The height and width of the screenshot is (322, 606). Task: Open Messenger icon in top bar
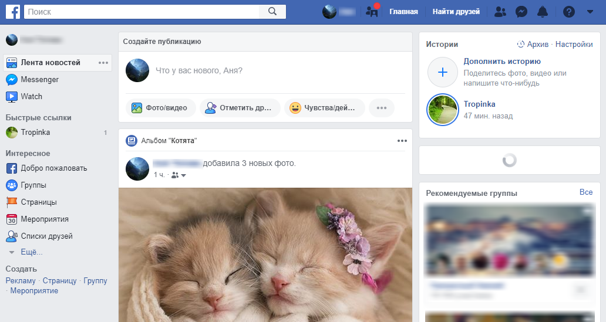(x=521, y=12)
